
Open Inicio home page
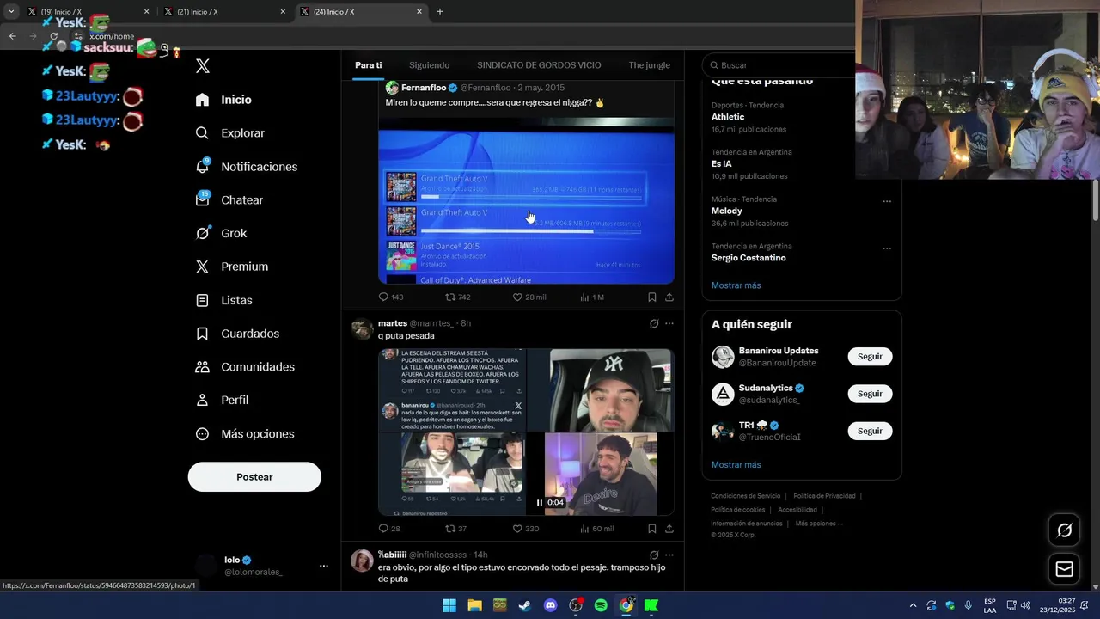[224, 100]
